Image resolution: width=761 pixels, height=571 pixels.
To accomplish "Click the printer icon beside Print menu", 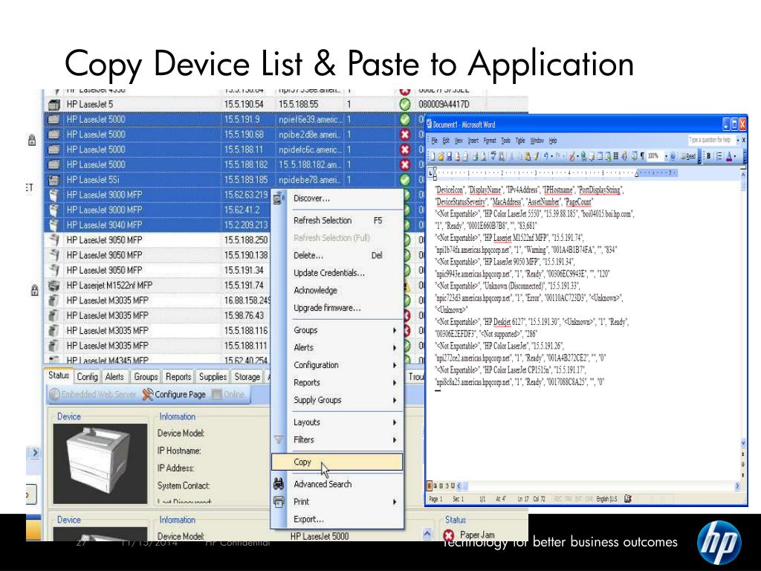I will coord(279,501).
